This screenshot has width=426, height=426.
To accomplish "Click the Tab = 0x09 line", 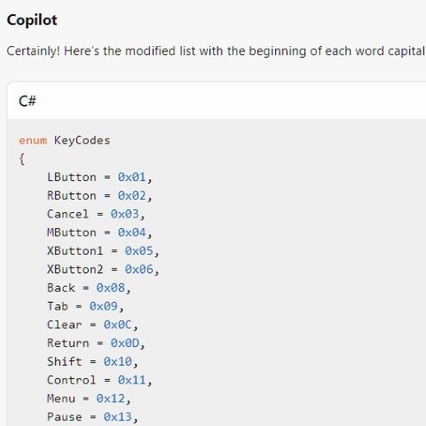I will point(85,306).
